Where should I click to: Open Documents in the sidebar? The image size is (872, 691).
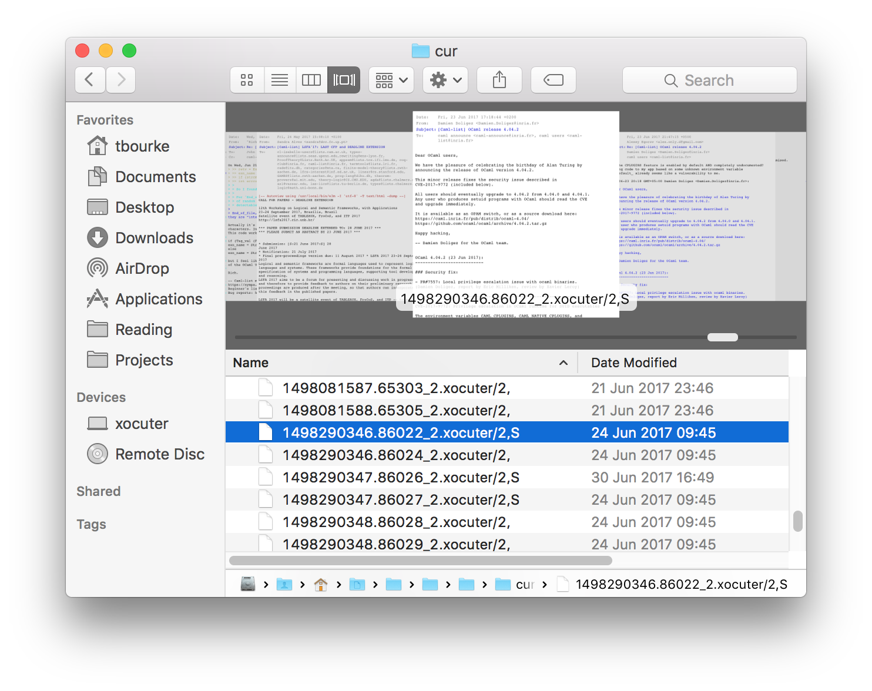142,177
